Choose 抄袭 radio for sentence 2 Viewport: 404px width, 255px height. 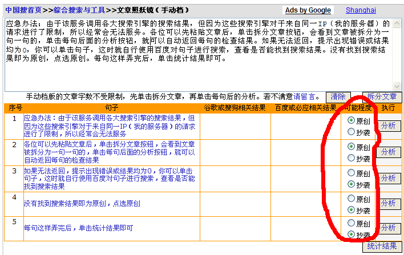coord(351,158)
